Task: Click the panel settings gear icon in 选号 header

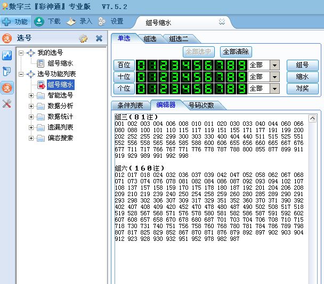Action: [83, 38]
